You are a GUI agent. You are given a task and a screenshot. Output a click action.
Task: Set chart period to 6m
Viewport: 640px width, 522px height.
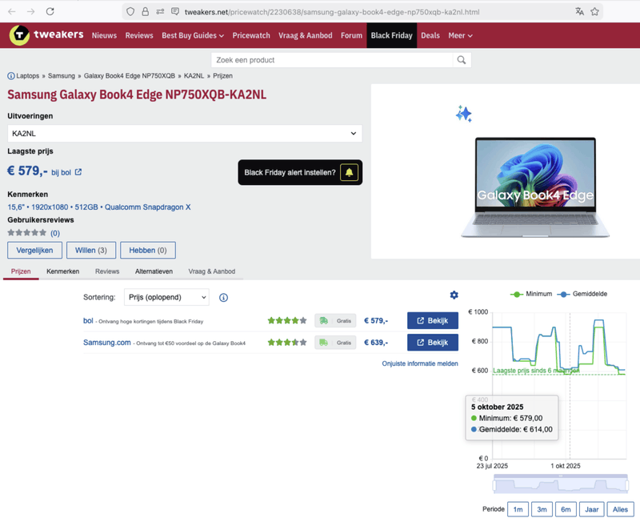[x=566, y=509]
